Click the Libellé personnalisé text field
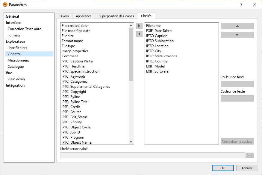This screenshot has width=262, height=175. click(152, 155)
